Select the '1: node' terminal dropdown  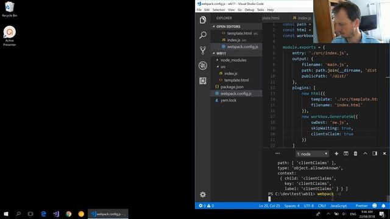(312, 154)
